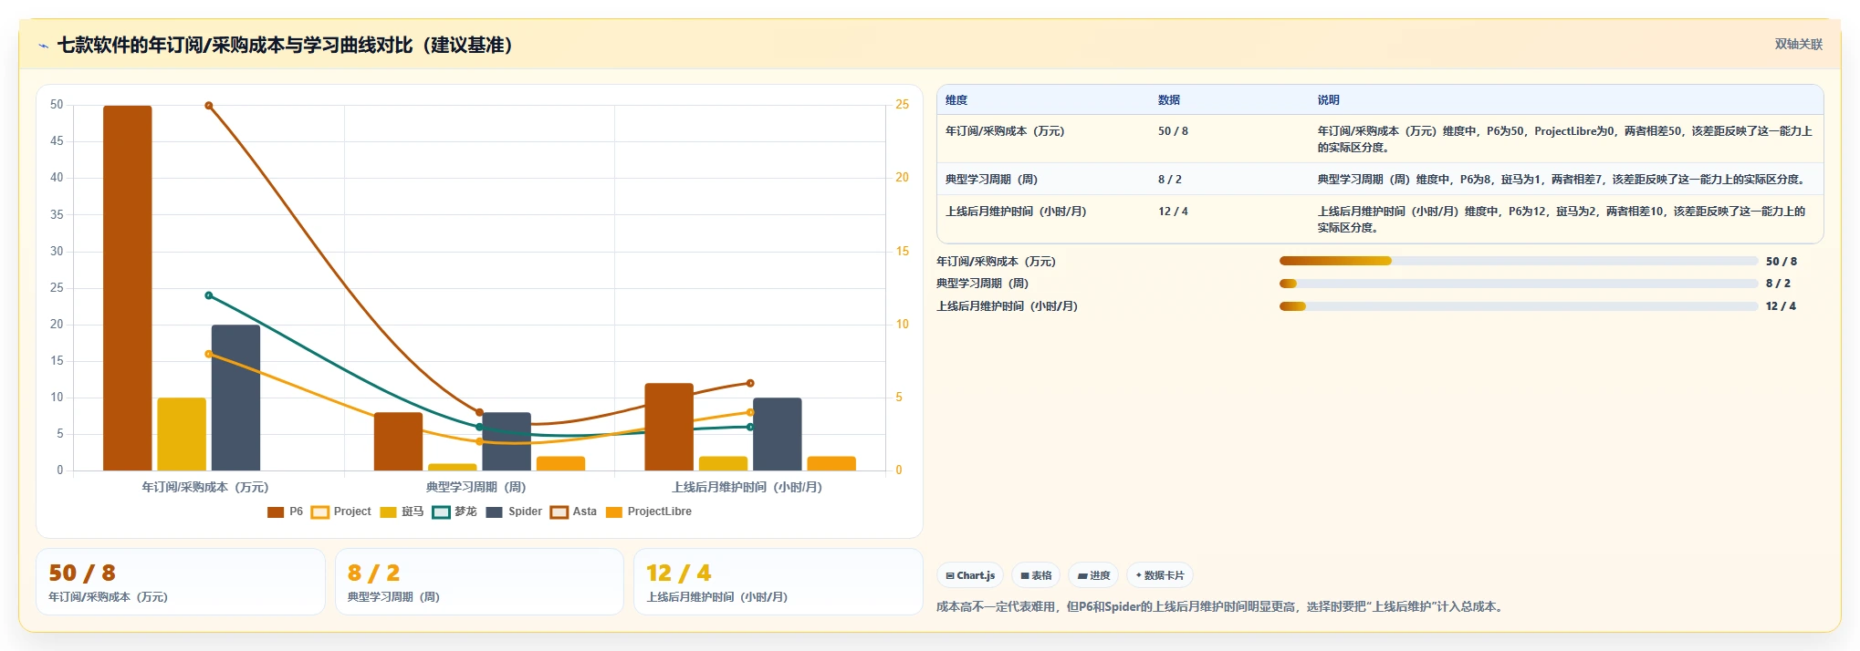Click x-axis label 典型学习周期（周）
Screen dimensions: 1860x651
(476, 488)
